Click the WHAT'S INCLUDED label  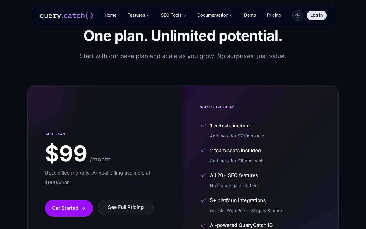(218, 107)
